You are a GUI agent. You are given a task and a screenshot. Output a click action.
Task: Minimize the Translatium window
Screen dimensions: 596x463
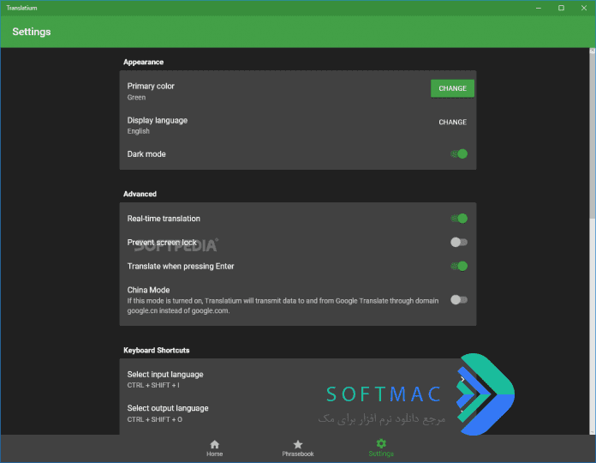click(x=539, y=8)
